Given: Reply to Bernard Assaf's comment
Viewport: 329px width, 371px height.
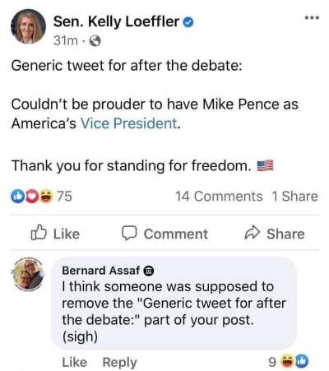Looking at the screenshot, I should coord(119,363).
